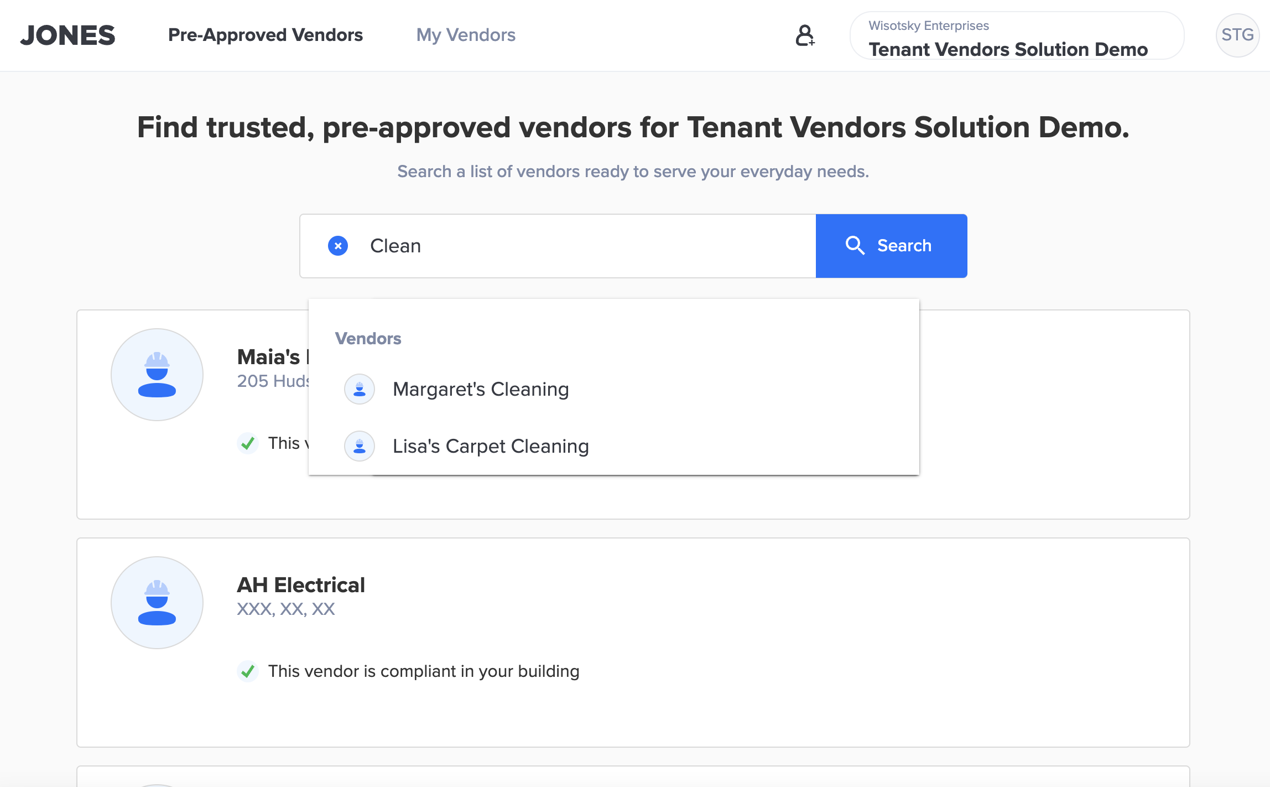Viewport: 1270px width, 787px height.
Task: Click the add user icon
Action: [x=805, y=35]
